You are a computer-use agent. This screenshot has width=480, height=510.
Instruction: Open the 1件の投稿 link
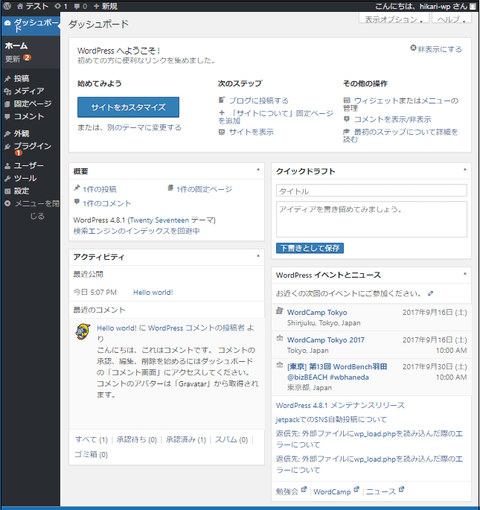pos(100,189)
